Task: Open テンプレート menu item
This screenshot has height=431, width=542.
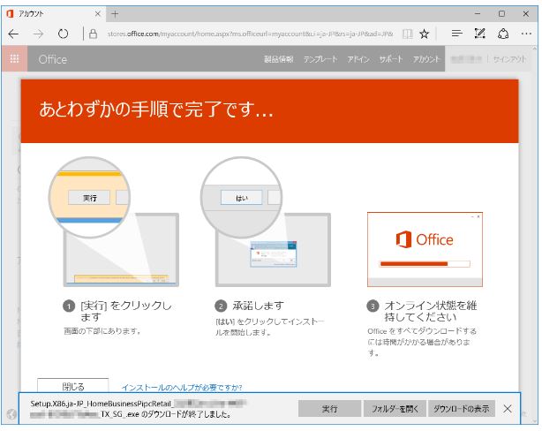Action: [x=320, y=59]
